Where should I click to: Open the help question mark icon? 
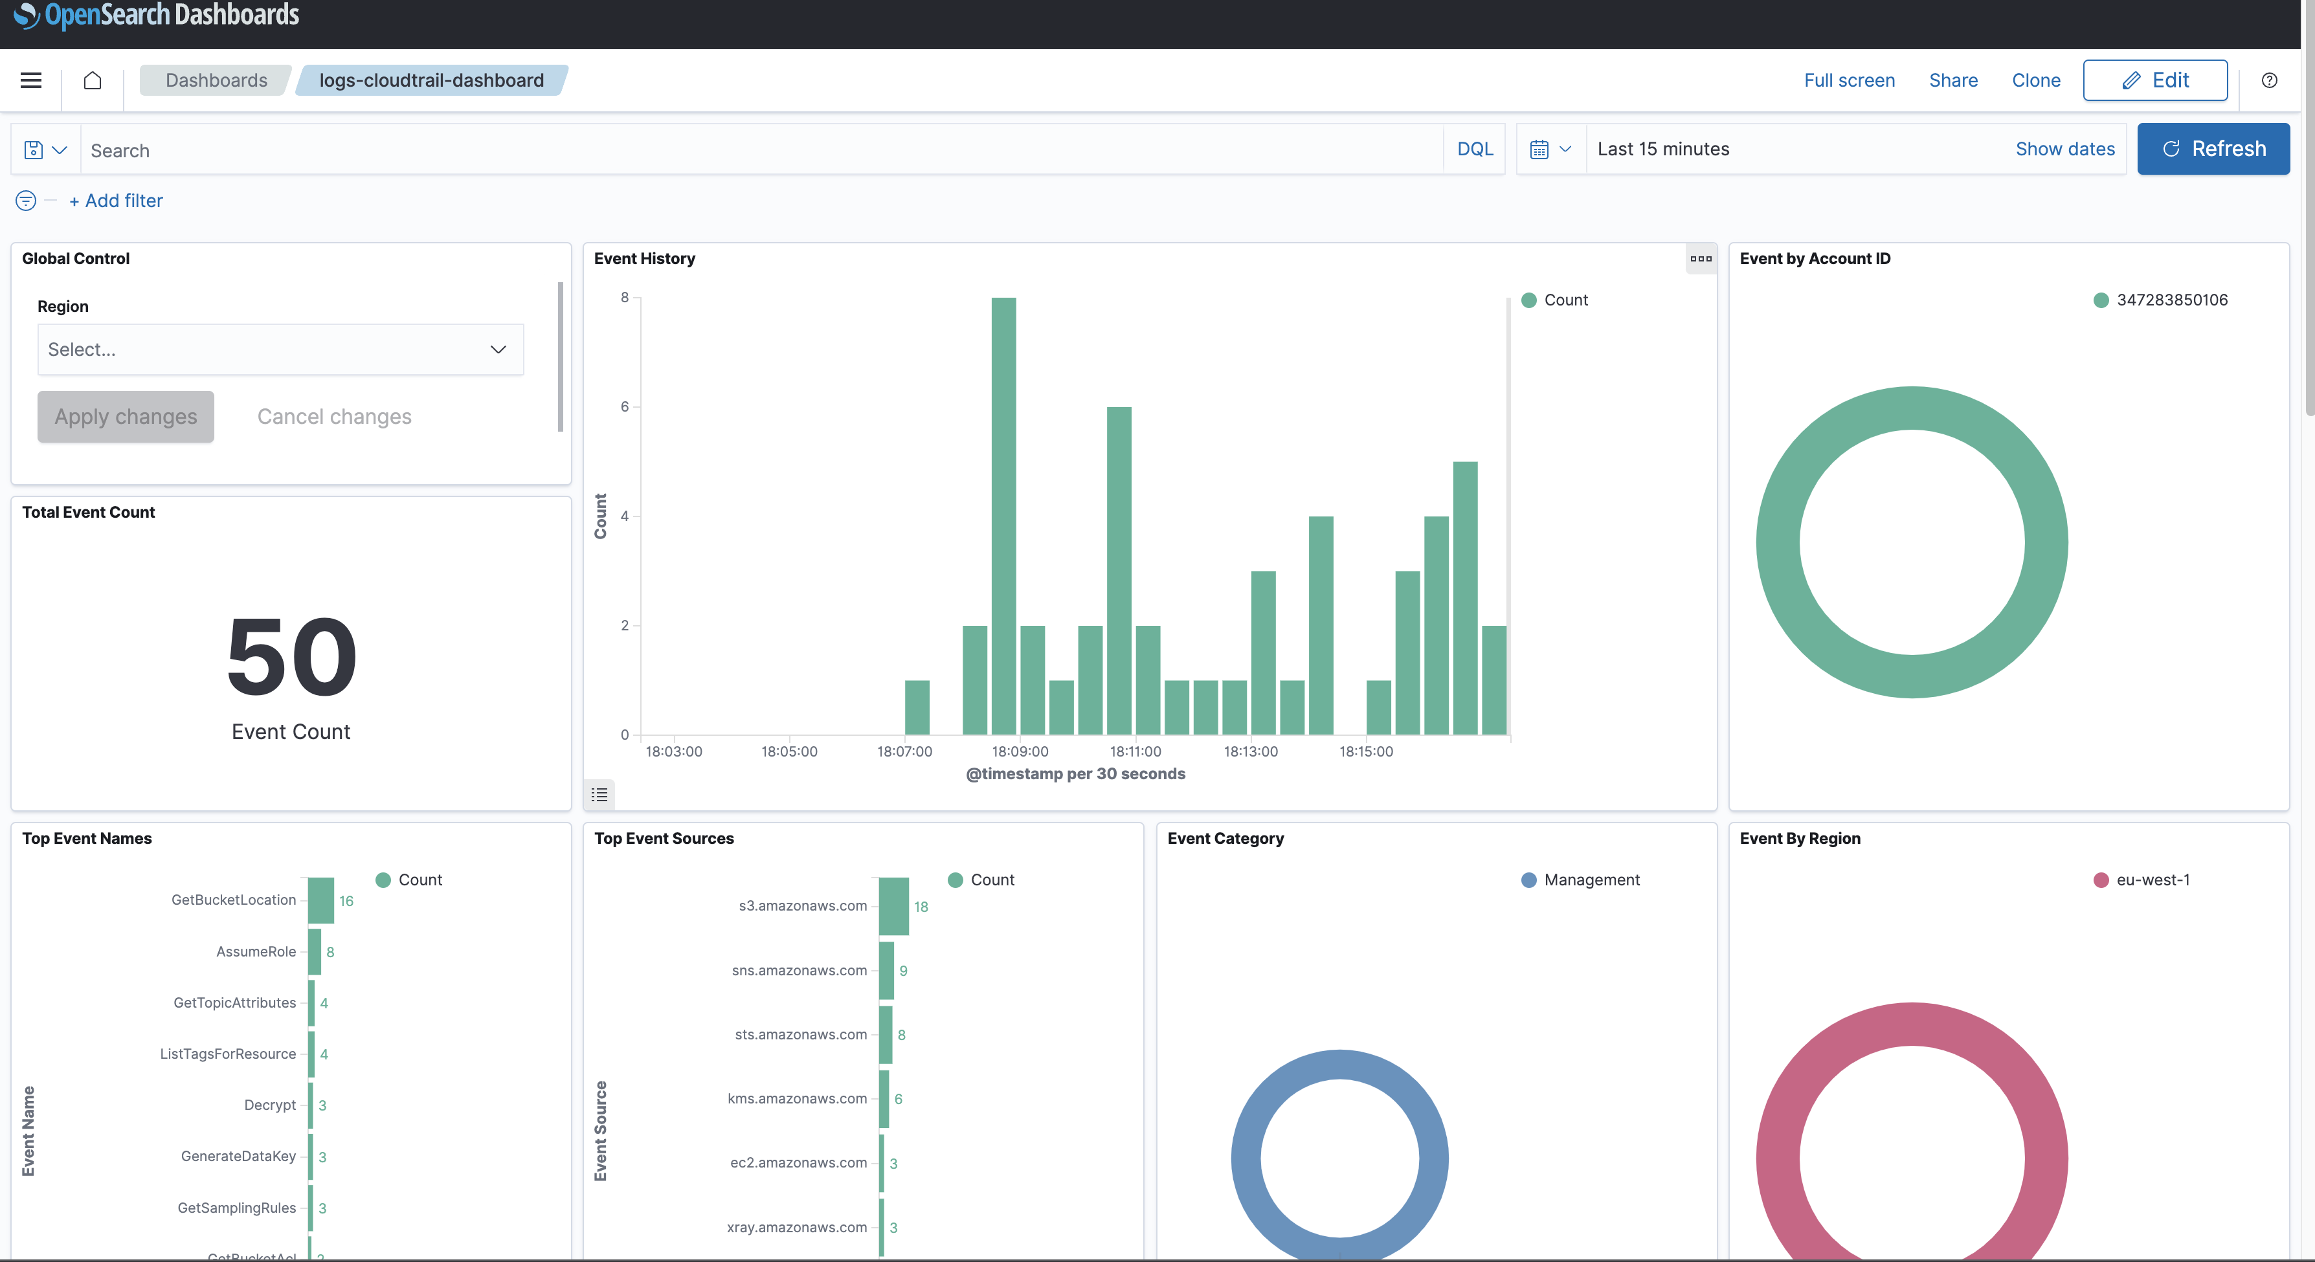point(2269,81)
